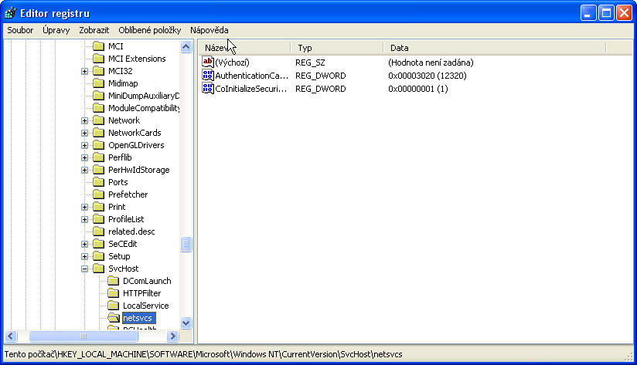Viewport: 637px width, 365px height.
Task: Select the LocalService key label
Action: 145,306
